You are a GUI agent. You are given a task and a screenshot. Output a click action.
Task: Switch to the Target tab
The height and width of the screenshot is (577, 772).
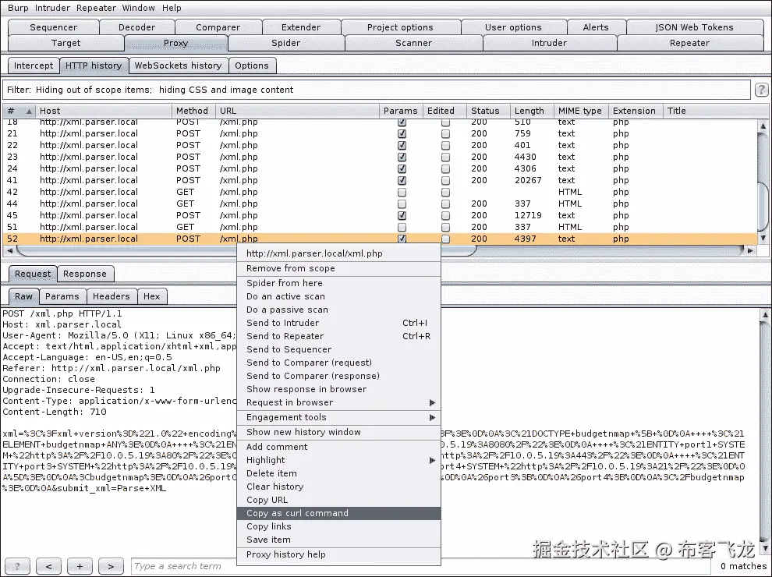pyautogui.click(x=66, y=43)
